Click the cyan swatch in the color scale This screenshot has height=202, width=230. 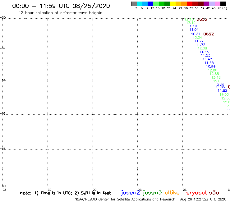click(140, 4)
